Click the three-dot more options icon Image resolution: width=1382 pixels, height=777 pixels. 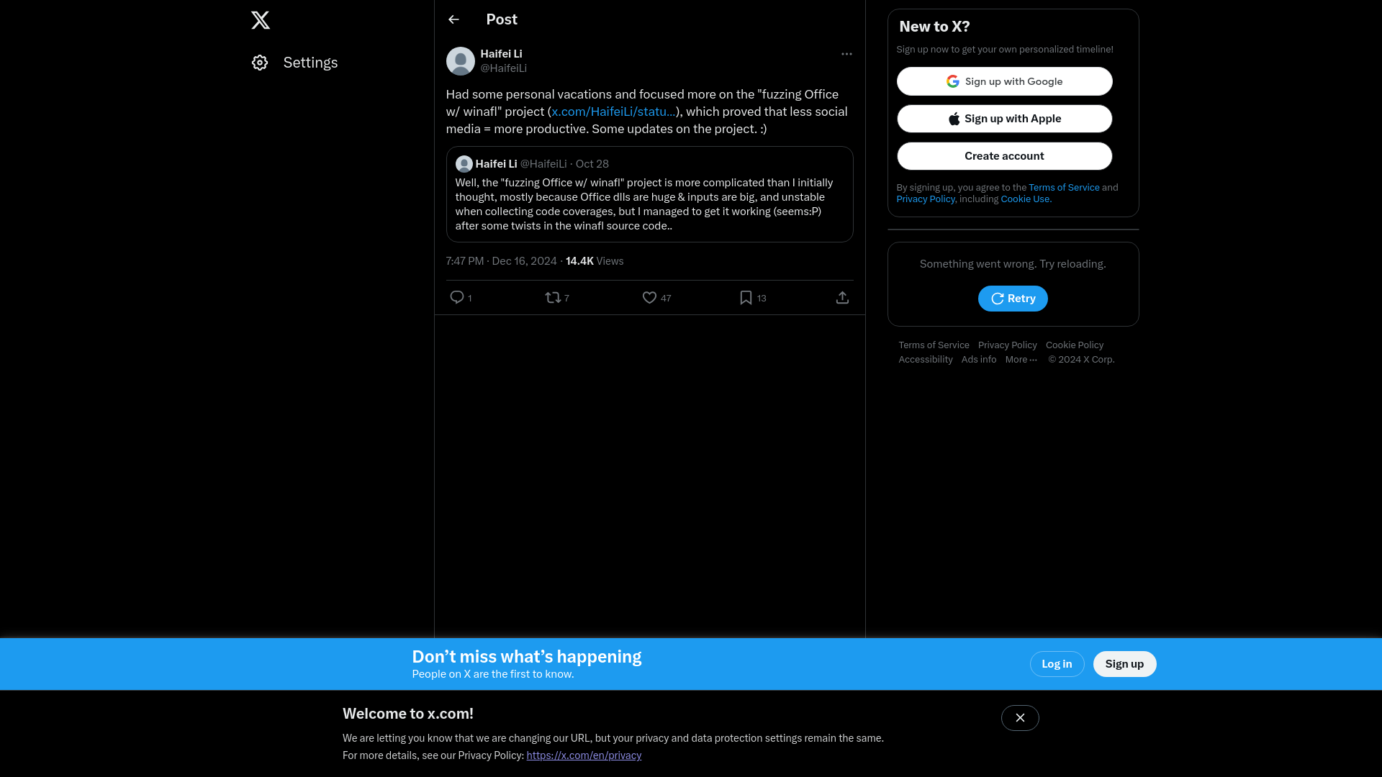tap(846, 54)
